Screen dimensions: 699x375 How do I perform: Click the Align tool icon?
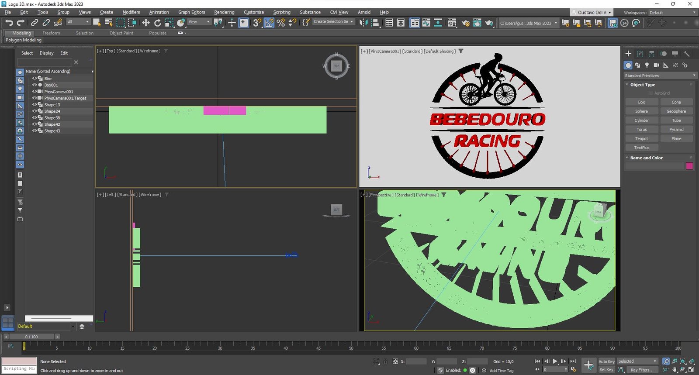pyautogui.click(x=375, y=22)
